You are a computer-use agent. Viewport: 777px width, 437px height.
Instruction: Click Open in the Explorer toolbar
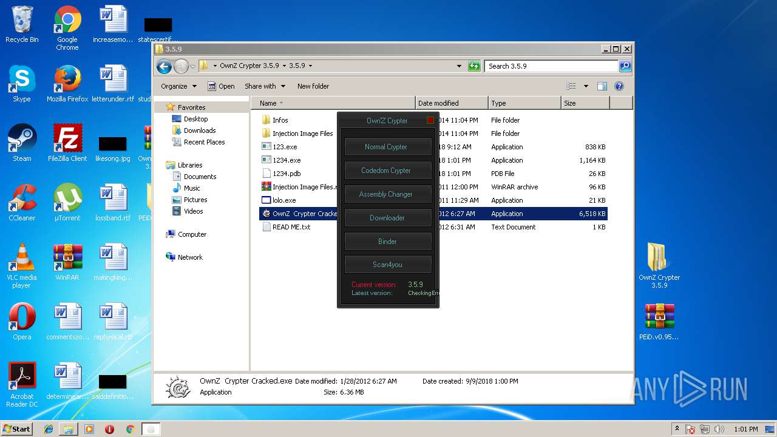(221, 86)
